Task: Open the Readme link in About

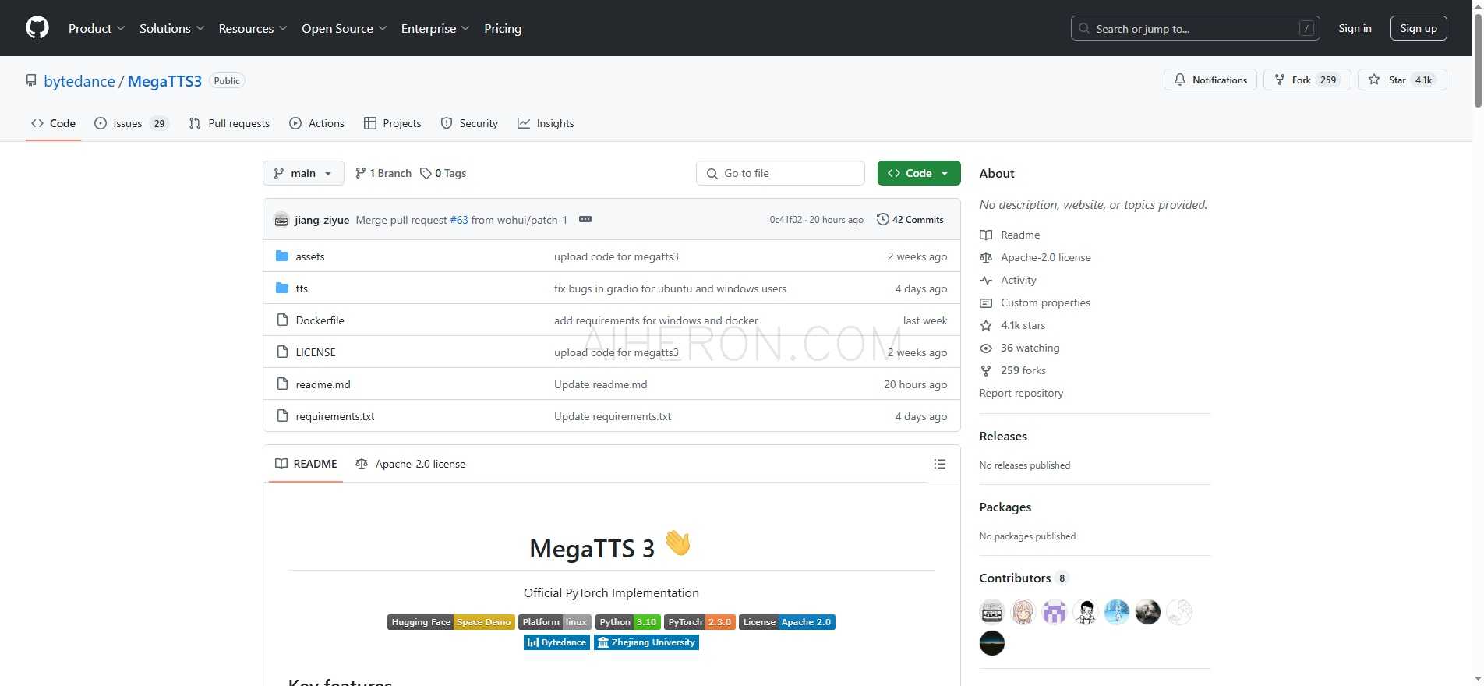Action: (x=1020, y=235)
